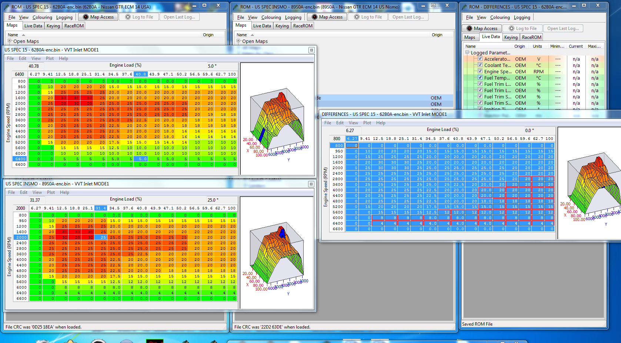621x343 pixels.
Task: Select highlighted 6400 RPM row header in US SPEC 15 map
Action: [20, 159]
